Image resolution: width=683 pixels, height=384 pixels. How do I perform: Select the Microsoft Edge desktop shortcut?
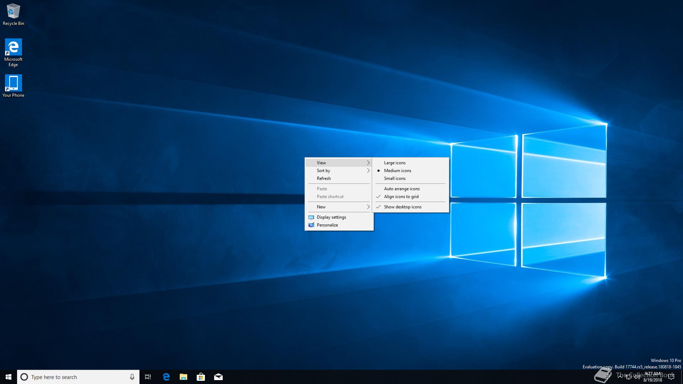point(13,48)
